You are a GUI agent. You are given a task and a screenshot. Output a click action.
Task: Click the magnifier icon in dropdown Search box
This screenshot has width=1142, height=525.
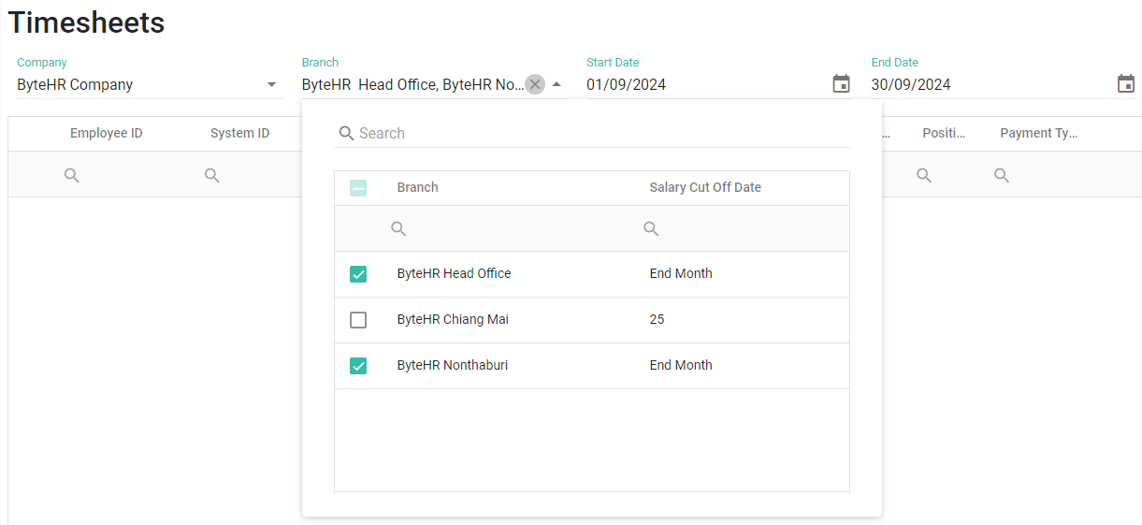point(346,133)
